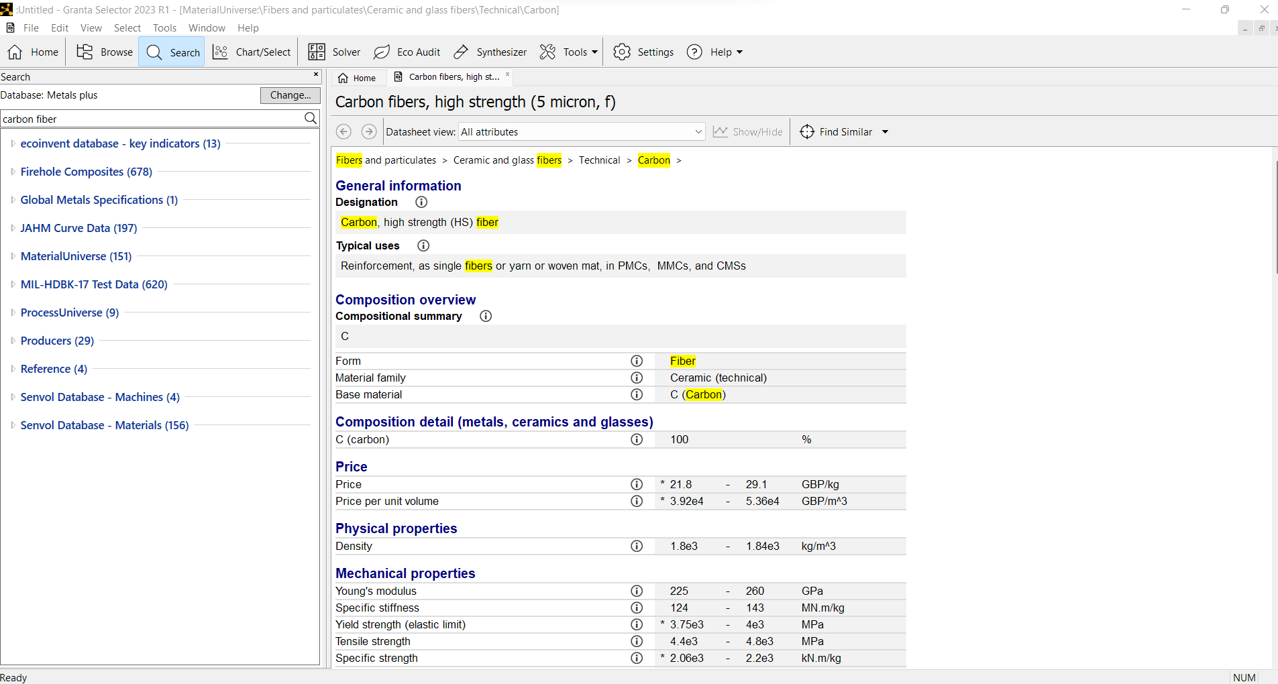The height and width of the screenshot is (684, 1278).
Task: Toggle Show/Hide graph button
Action: 747,132
